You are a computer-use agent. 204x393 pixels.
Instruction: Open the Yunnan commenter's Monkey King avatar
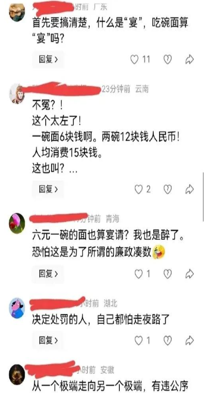pyautogui.click(x=17, y=93)
